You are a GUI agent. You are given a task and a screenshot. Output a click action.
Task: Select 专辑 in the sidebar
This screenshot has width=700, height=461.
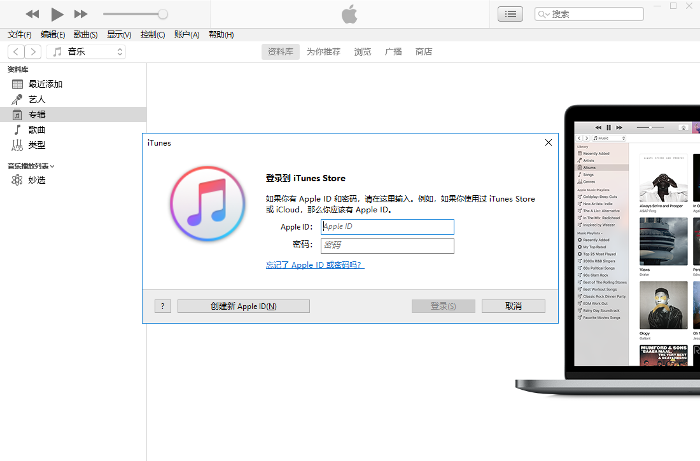(x=73, y=114)
